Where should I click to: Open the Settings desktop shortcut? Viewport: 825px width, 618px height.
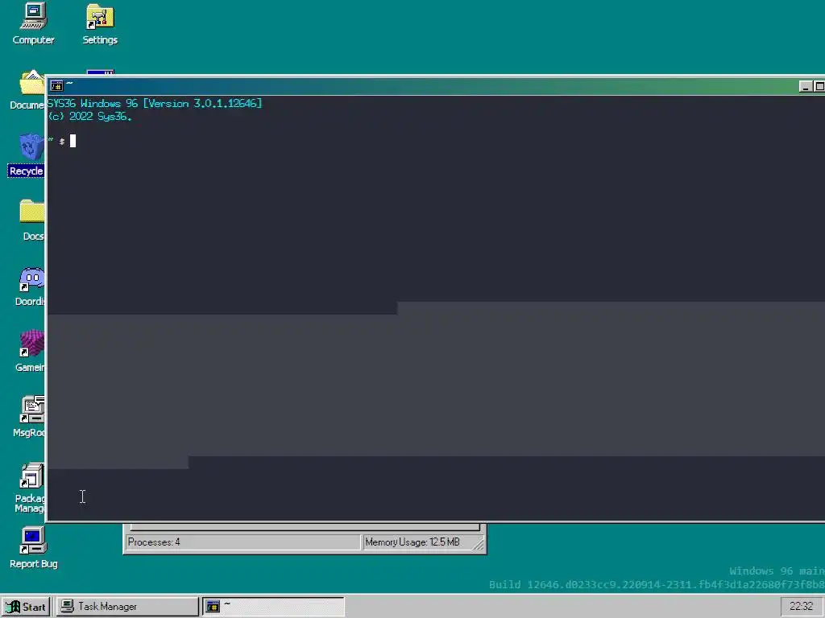pyautogui.click(x=100, y=23)
